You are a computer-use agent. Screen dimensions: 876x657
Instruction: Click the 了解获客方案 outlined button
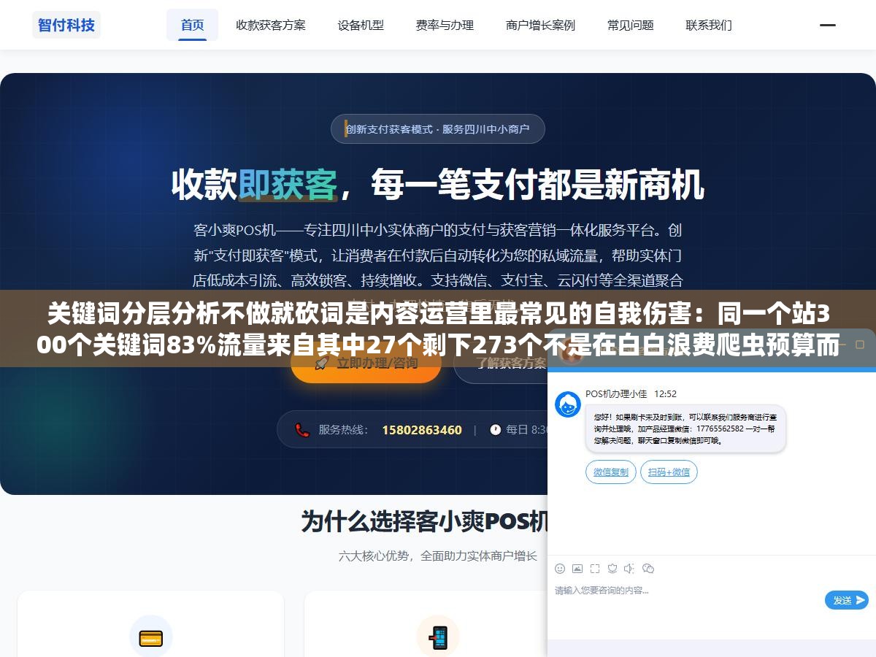(x=501, y=364)
